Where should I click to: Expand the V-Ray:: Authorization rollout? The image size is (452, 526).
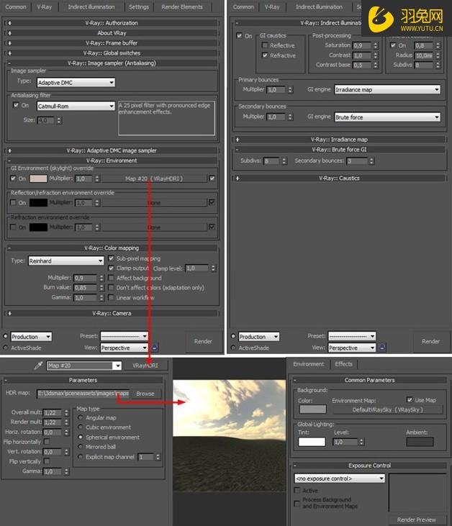(x=112, y=23)
